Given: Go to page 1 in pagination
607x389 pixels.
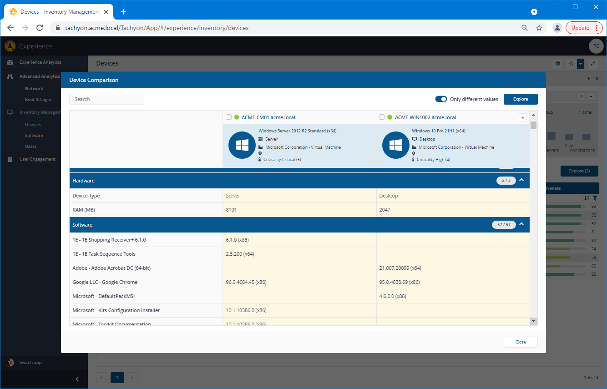Looking at the screenshot, I should pyautogui.click(x=117, y=377).
